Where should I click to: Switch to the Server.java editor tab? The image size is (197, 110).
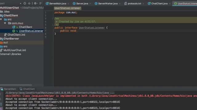pos(82,4)
